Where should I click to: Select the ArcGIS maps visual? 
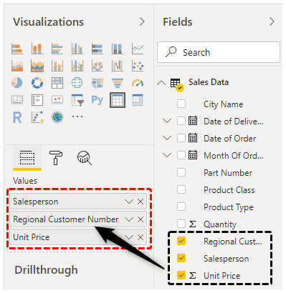tap(57, 117)
